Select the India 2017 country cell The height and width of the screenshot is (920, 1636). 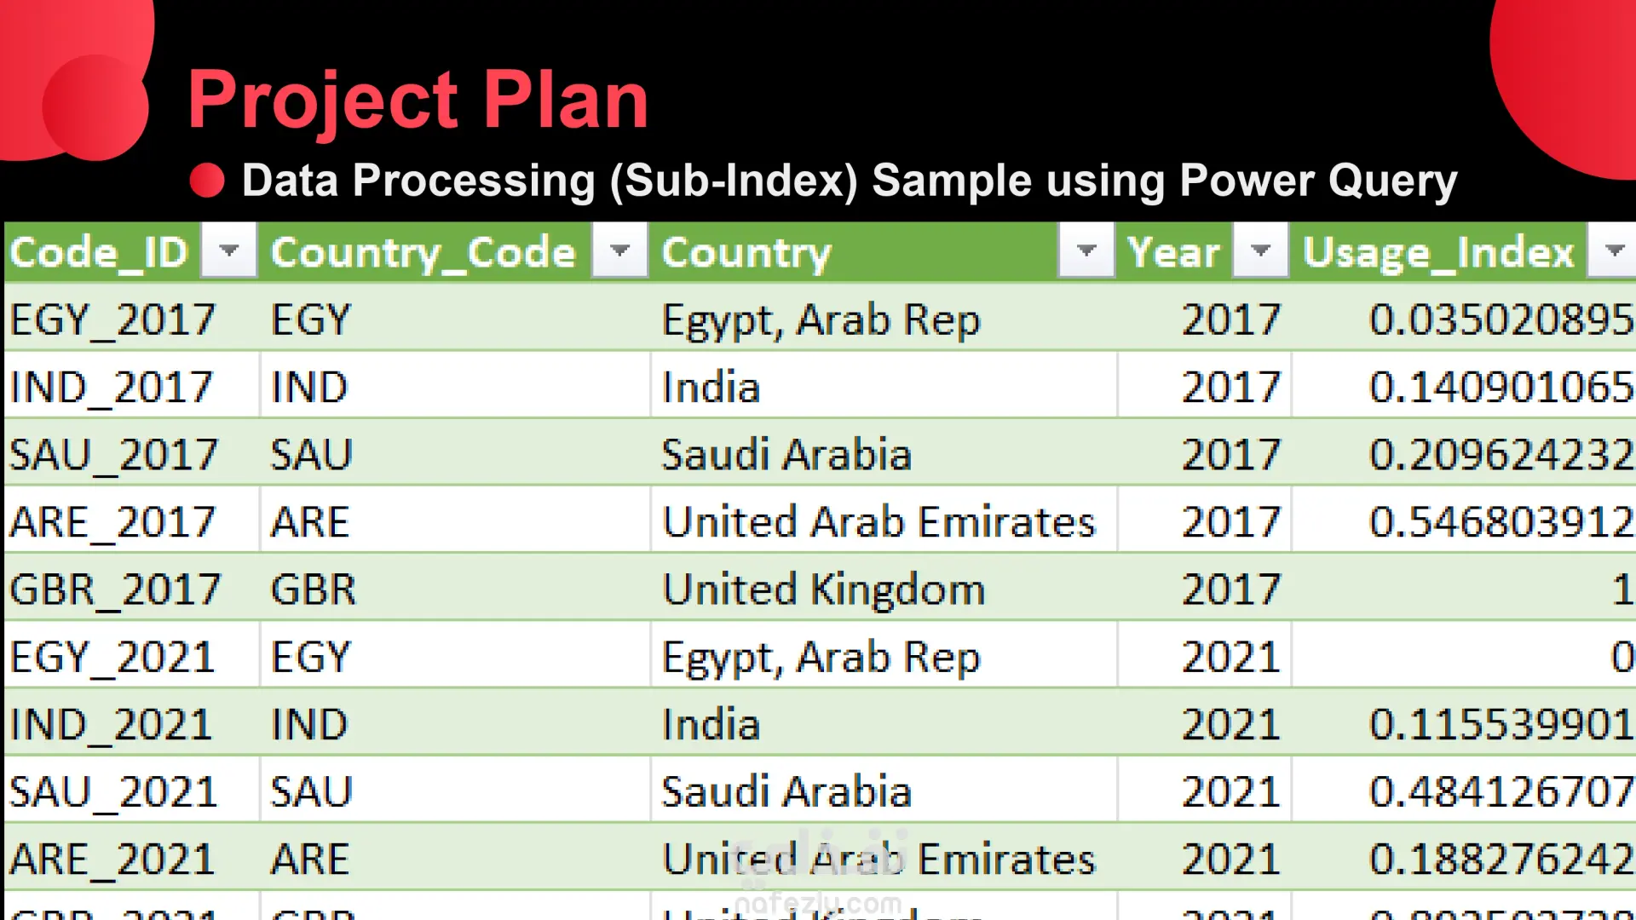(884, 386)
